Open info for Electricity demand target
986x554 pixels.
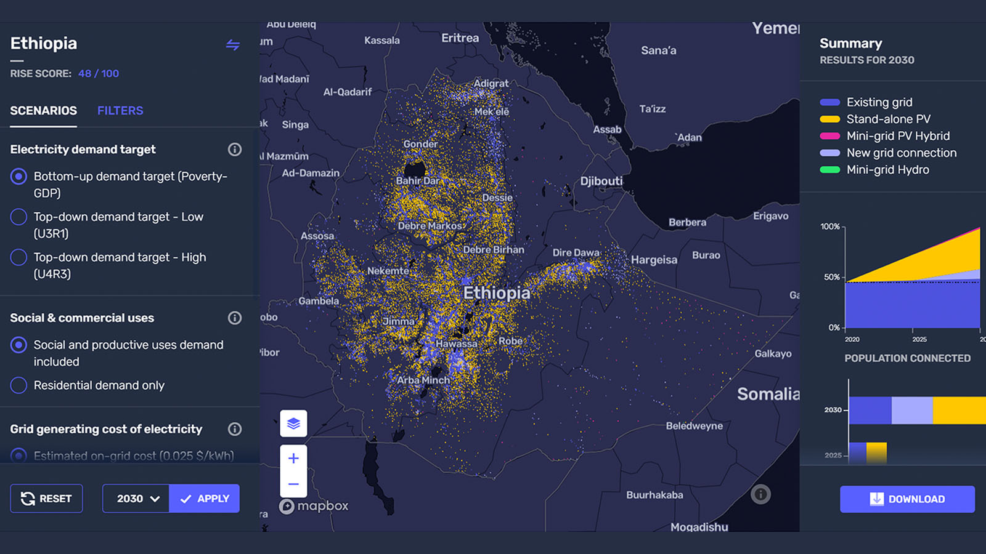coord(234,150)
